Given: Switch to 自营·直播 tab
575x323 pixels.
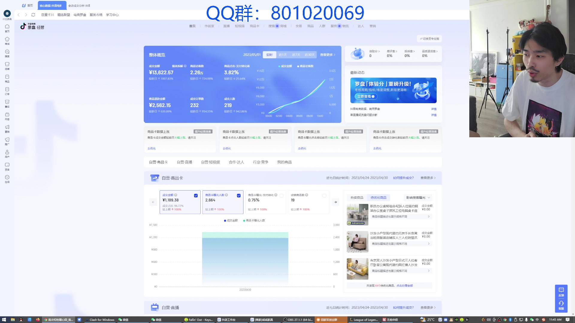Looking at the screenshot, I should [184, 162].
